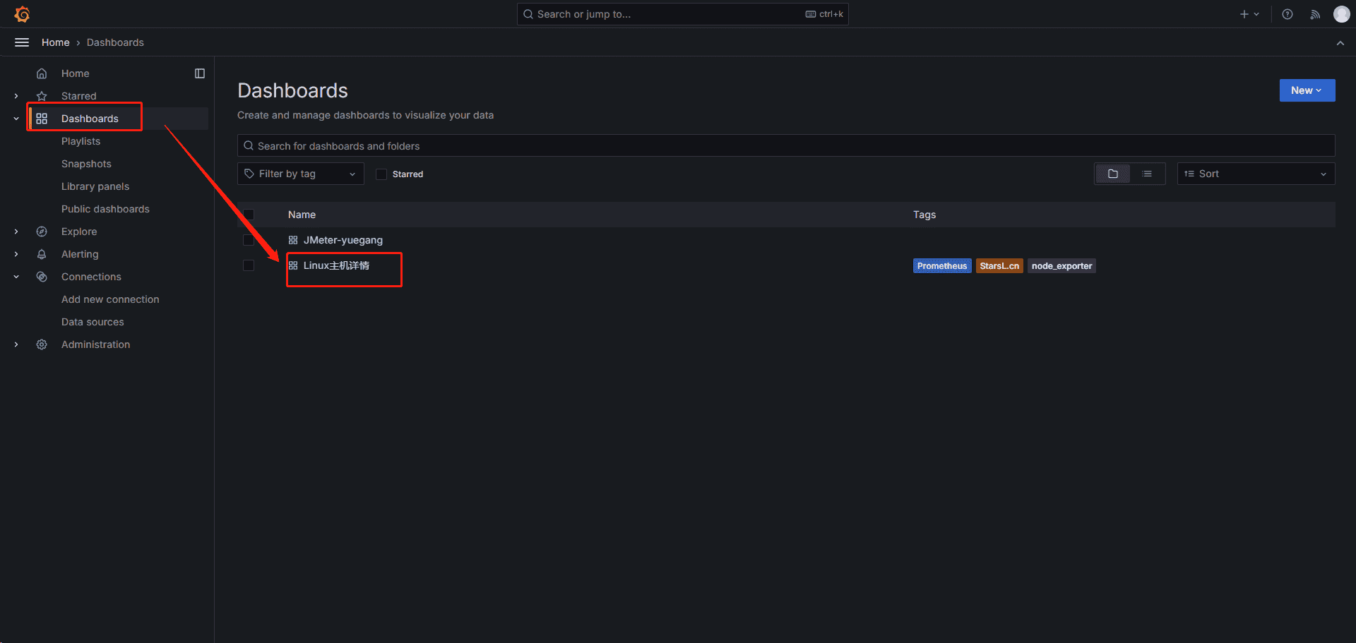Screen dimensions: 1356x643
Task: Open the Sort dropdown
Action: [x=1255, y=173]
